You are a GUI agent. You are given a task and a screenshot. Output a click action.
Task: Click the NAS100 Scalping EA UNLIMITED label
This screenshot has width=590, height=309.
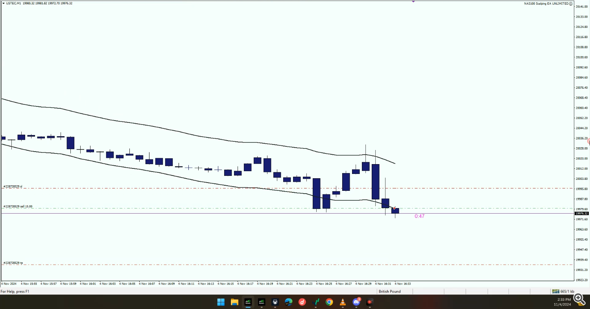pos(546,4)
